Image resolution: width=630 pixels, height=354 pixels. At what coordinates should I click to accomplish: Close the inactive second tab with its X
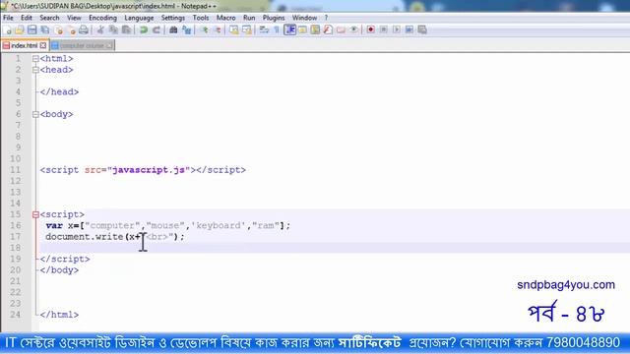109,46
